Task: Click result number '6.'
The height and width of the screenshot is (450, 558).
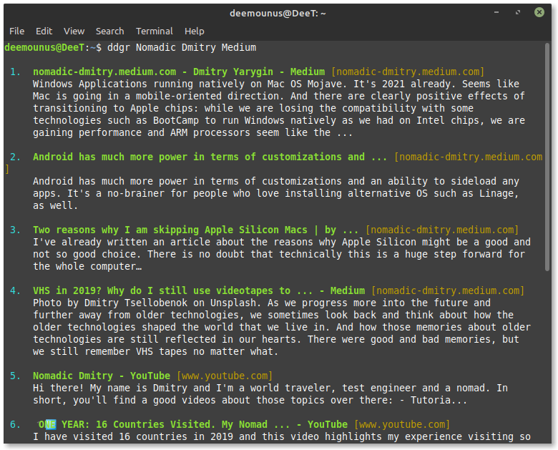Action: pos(15,425)
